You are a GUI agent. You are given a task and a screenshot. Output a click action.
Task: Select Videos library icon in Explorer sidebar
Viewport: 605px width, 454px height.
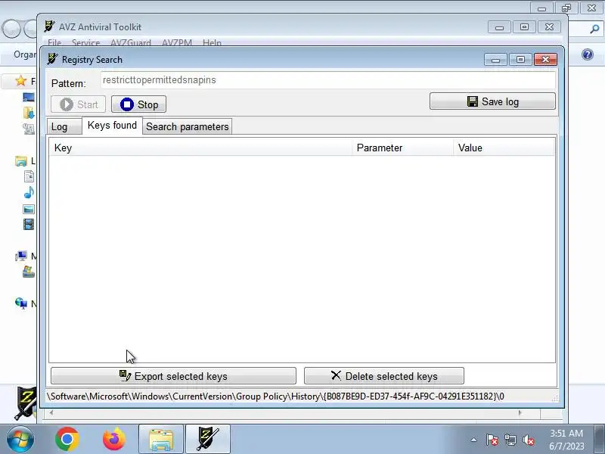(x=29, y=224)
